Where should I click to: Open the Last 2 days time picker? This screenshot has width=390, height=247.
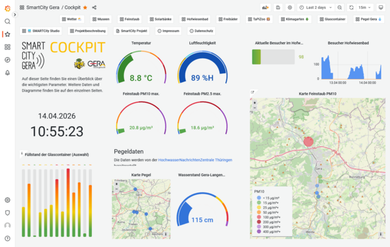(x=316, y=8)
